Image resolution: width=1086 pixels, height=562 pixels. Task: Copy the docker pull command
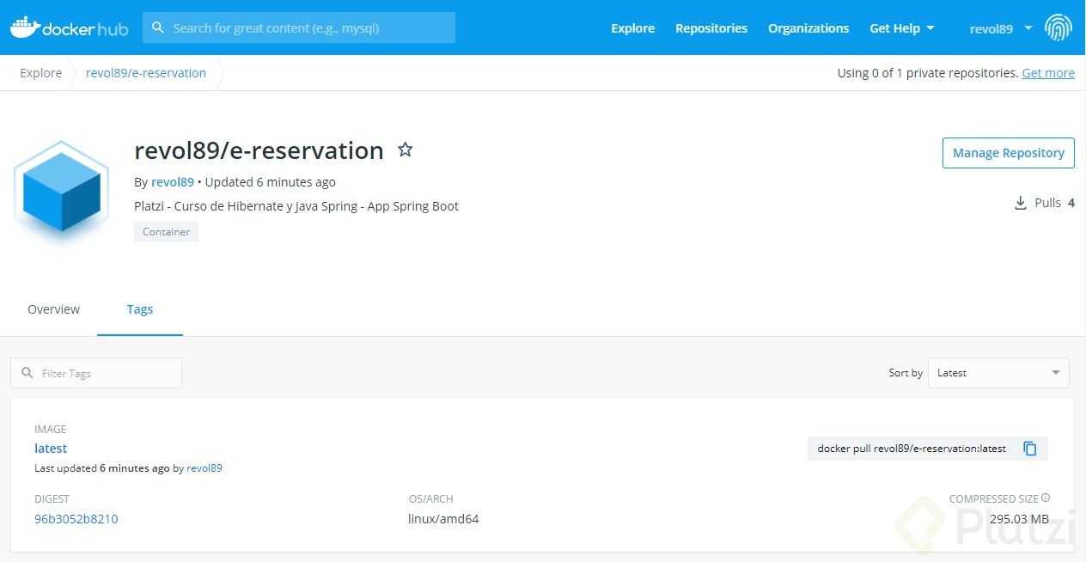pyautogui.click(x=1029, y=448)
